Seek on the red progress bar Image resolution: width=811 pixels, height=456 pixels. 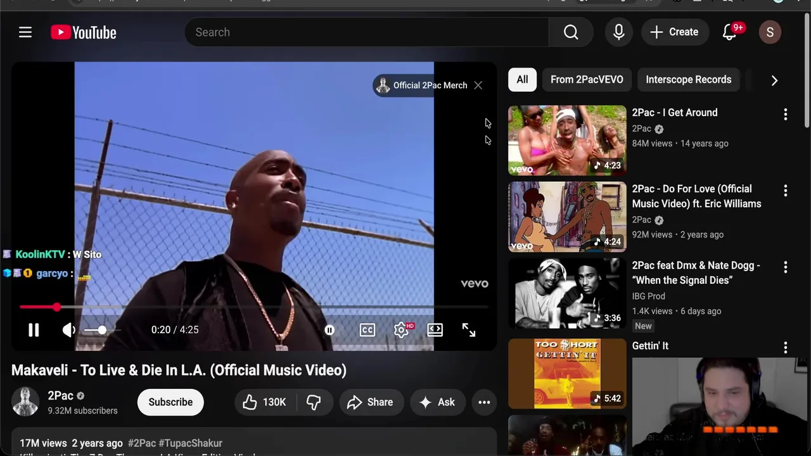click(x=253, y=307)
